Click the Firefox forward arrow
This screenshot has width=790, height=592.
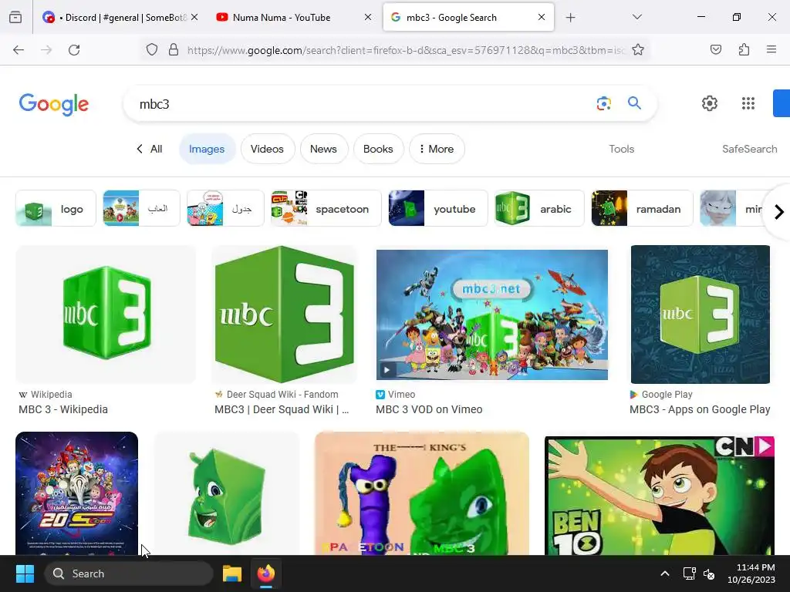(46, 50)
